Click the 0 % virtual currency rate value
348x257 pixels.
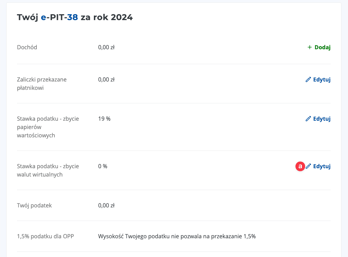click(x=103, y=166)
